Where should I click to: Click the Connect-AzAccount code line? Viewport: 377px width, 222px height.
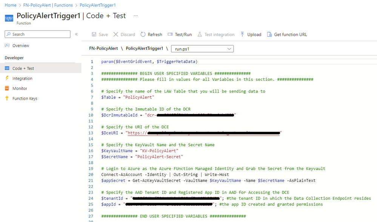[x=165, y=174]
